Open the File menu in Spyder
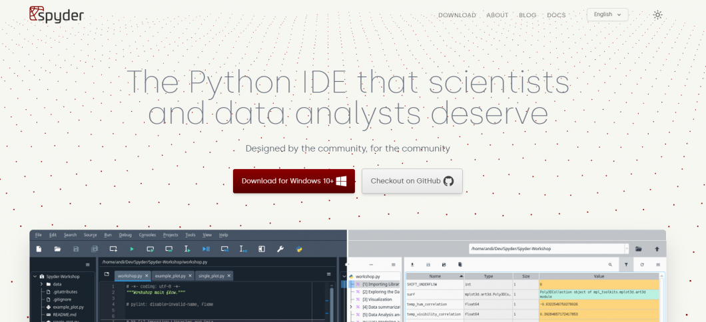 click(x=38, y=235)
